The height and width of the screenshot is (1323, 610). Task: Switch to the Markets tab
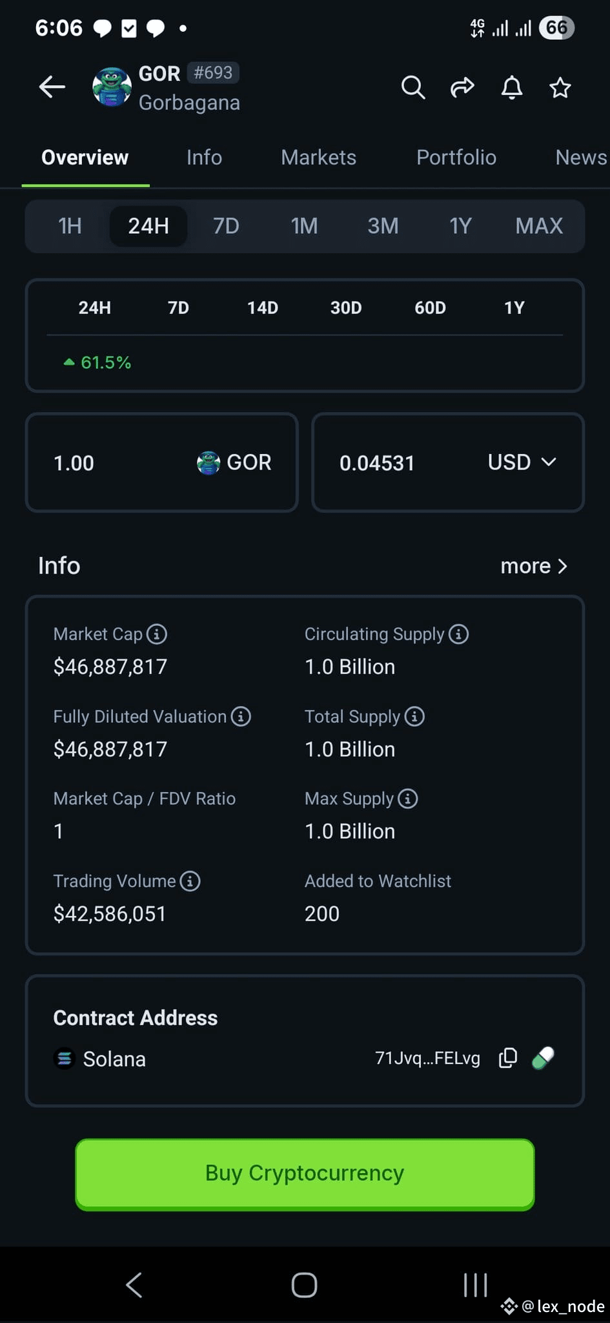[x=318, y=157]
